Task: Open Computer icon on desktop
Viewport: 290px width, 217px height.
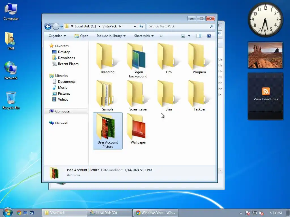Action: point(11,12)
